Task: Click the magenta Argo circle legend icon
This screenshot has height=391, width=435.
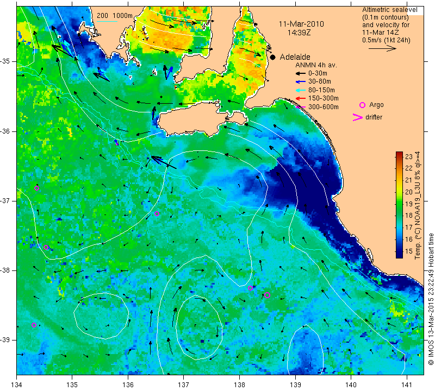Action: (362, 105)
